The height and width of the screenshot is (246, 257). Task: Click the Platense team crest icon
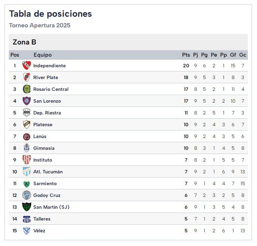point(26,124)
